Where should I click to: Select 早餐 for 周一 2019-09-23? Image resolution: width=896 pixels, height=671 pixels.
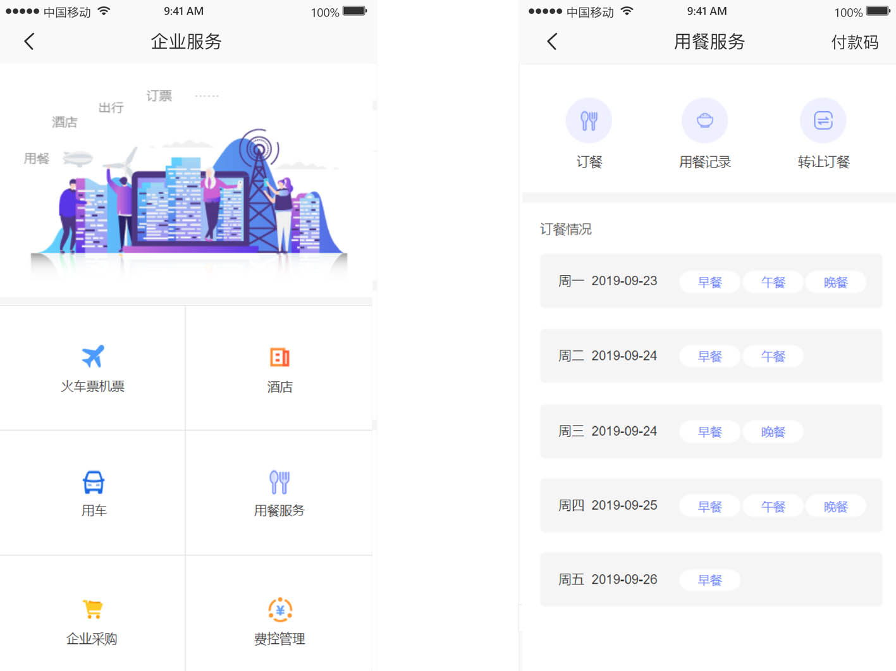(x=709, y=282)
